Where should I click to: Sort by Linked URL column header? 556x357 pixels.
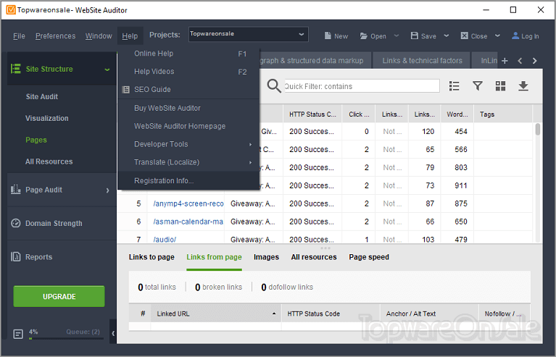pyautogui.click(x=216, y=314)
